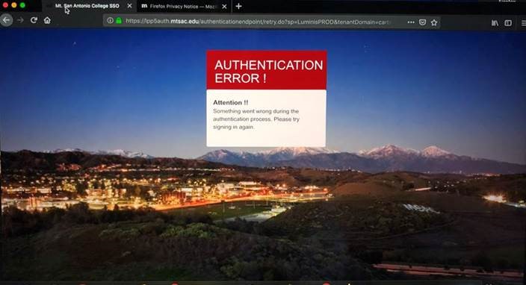Click the 'Something went wrong' message text
Image resolution: width=526 pixels, height=285 pixels.
(256, 119)
